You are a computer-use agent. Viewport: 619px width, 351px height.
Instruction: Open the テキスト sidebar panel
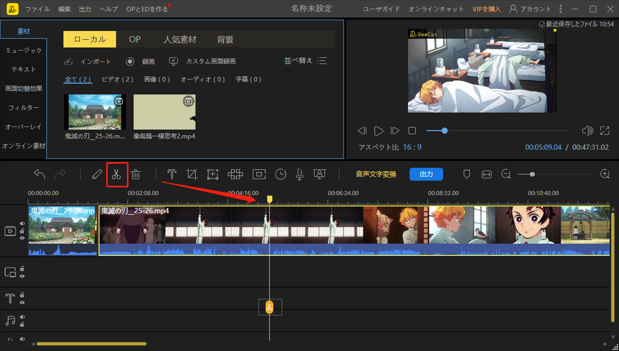tap(23, 69)
